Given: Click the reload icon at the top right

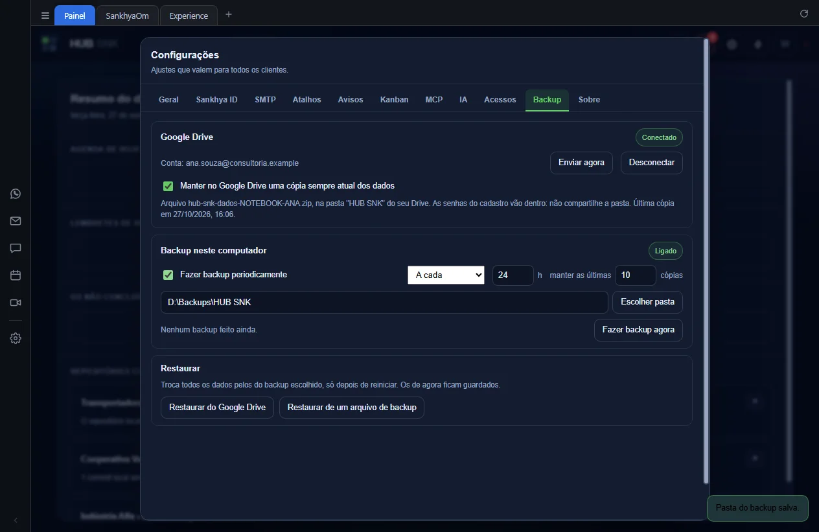Looking at the screenshot, I should [x=804, y=14].
